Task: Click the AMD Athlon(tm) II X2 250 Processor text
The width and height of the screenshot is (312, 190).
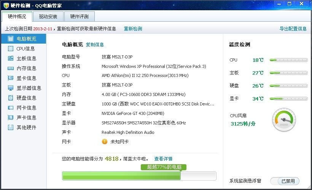Action: pos(145,75)
